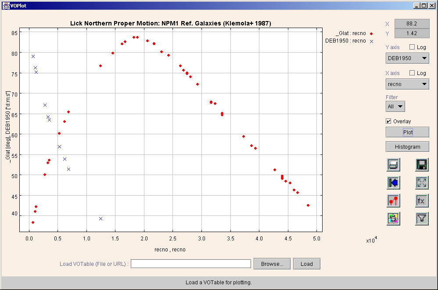Uncheck the Overlay checkbox

click(x=388, y=122)
